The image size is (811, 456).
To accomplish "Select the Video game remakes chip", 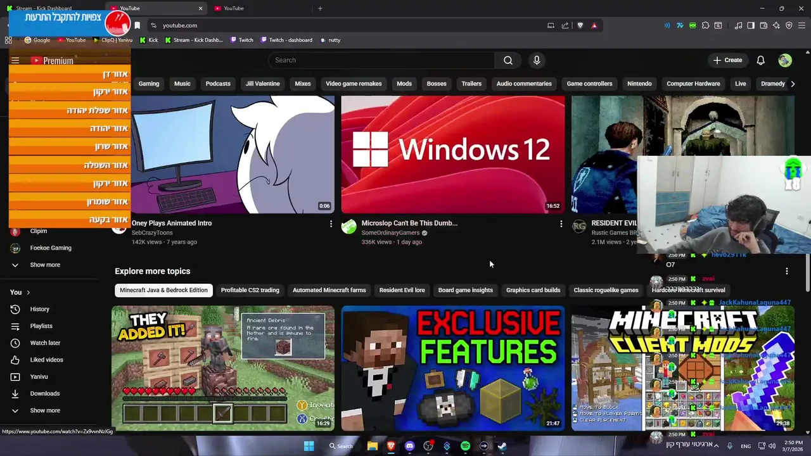I will [354, 84].
